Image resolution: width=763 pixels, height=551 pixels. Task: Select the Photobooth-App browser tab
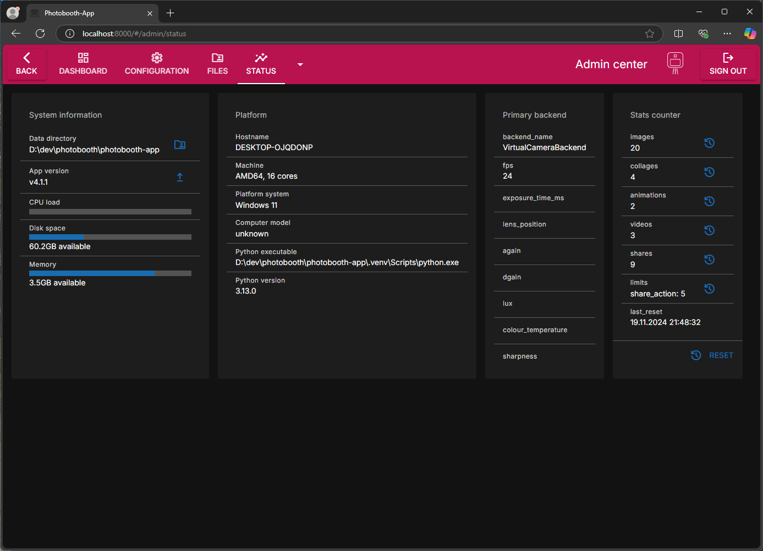coord(92,13)
